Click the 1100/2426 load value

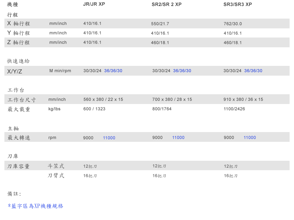tap(234, 109)
